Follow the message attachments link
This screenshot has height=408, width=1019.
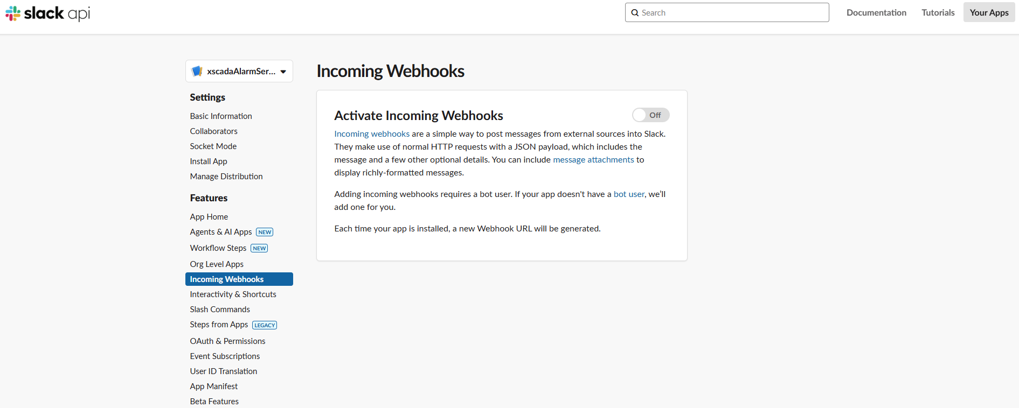click(x=593, y=160)
